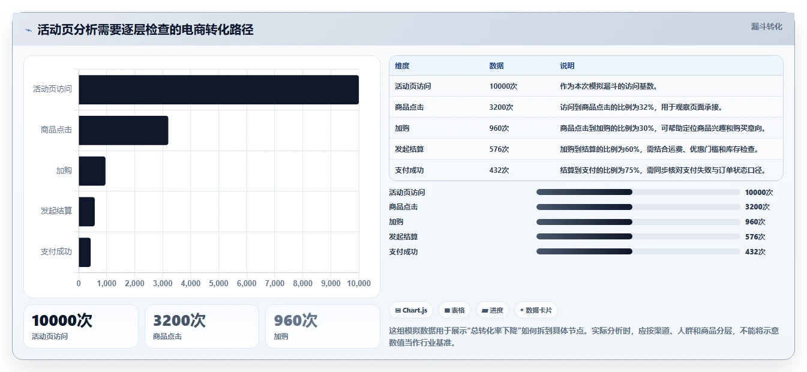
Task: Click the 支付成功 bar in the chart
Action: 85,252
